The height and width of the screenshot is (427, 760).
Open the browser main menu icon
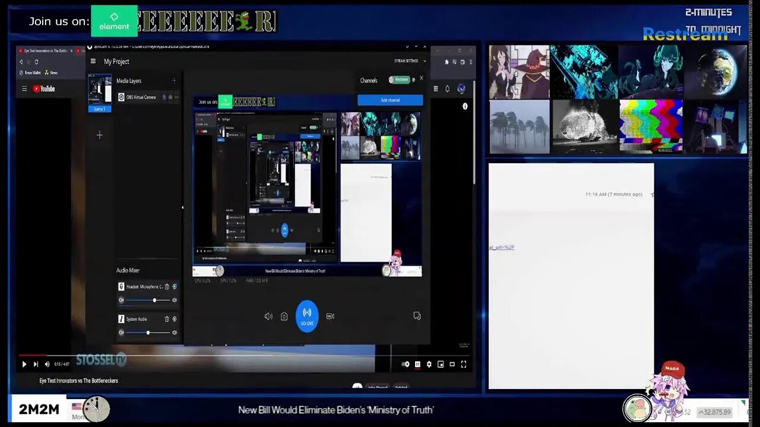[471, 62]
